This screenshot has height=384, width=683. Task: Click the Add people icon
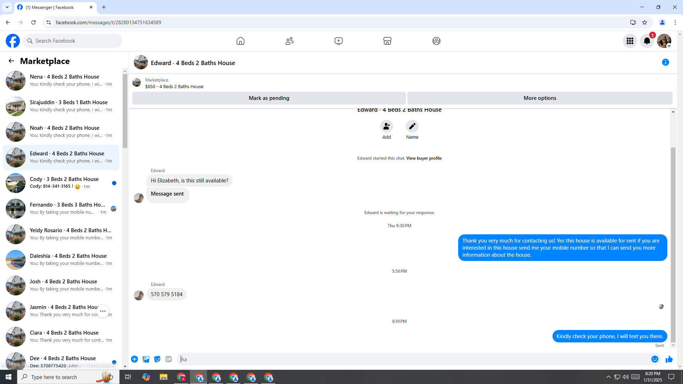coord(387,126)
